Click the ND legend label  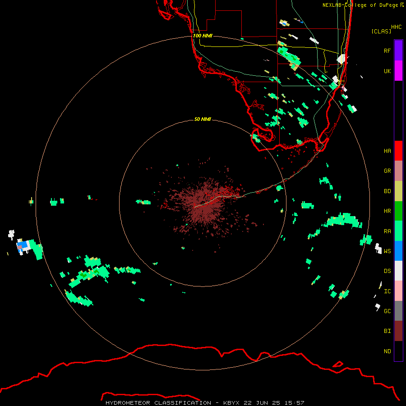click(x=387, y=351)
